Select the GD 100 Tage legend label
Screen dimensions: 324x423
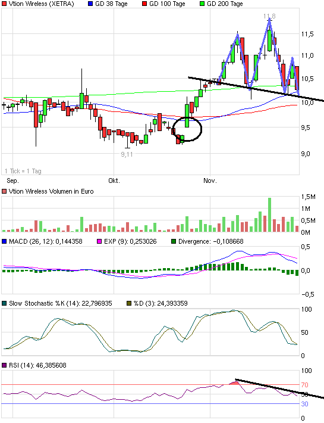pyautogui.click(x=167, y=4)
